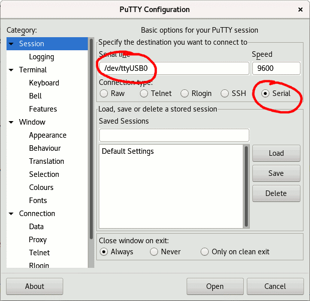Collapse the Connection category arrow
This screenshot has height=301, width=310.
click(11, 214)
